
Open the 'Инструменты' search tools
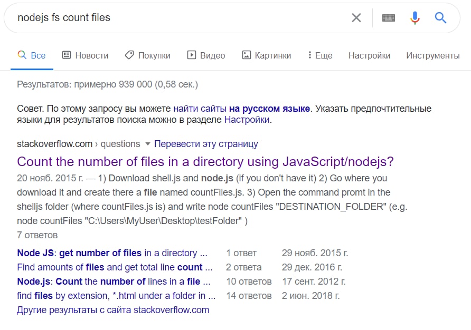pos(433,55)
